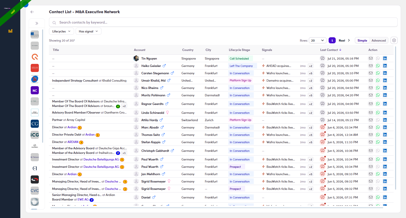Open the chart icon in left navigation
Viewport: 406px width, 218px height.
(10, 31)
